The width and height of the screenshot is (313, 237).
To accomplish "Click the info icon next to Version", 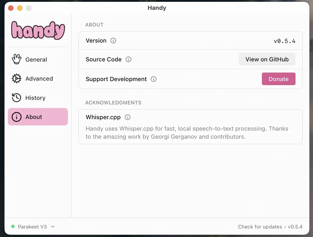I will point(113,41).
